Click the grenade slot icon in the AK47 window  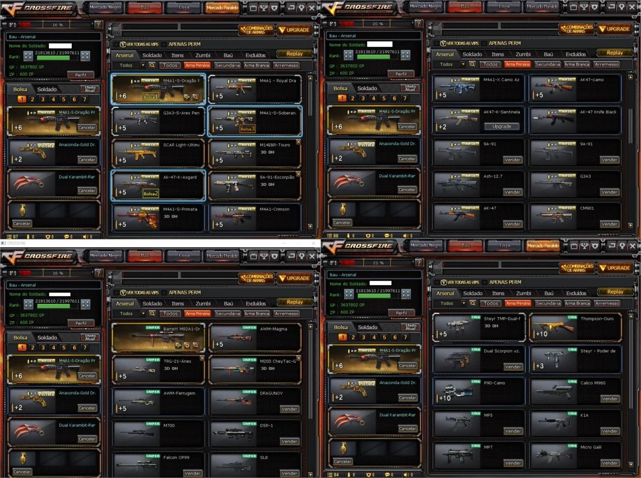pos(343,209)
